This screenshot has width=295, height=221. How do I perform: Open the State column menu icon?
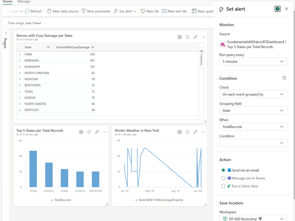click(x=48, y=47)
